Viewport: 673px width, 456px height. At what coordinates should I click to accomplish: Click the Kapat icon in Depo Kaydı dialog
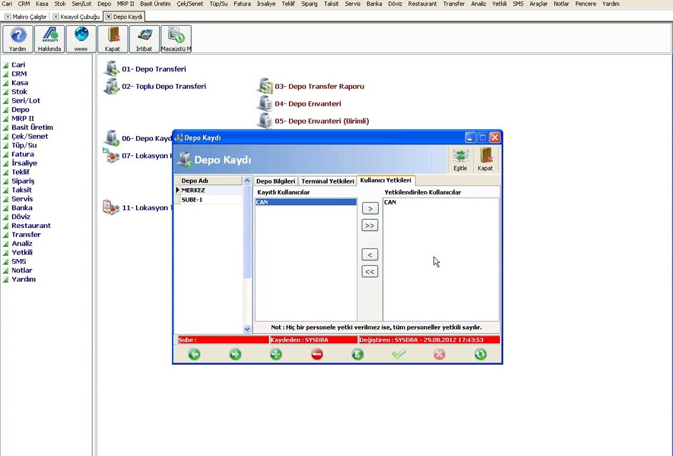485,160
